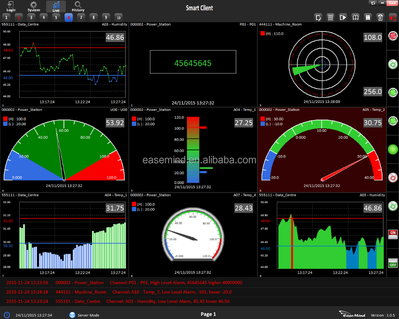Select page 2 with red number
The height and width of the screenshot is (319, 399).
coord(18,17)
